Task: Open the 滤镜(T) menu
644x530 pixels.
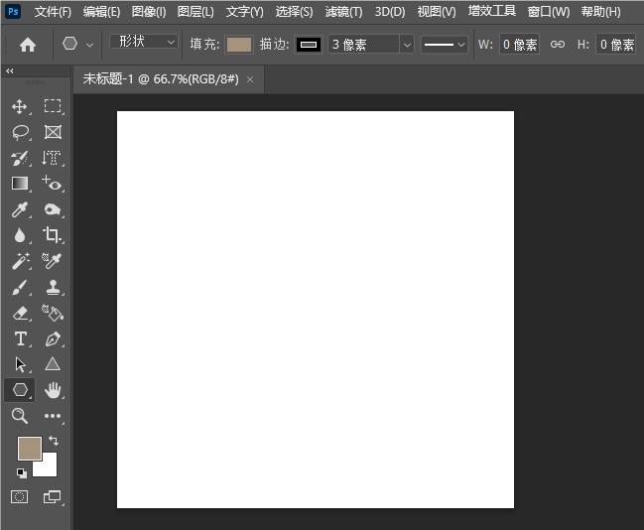Action: click(x=343, y=12)
